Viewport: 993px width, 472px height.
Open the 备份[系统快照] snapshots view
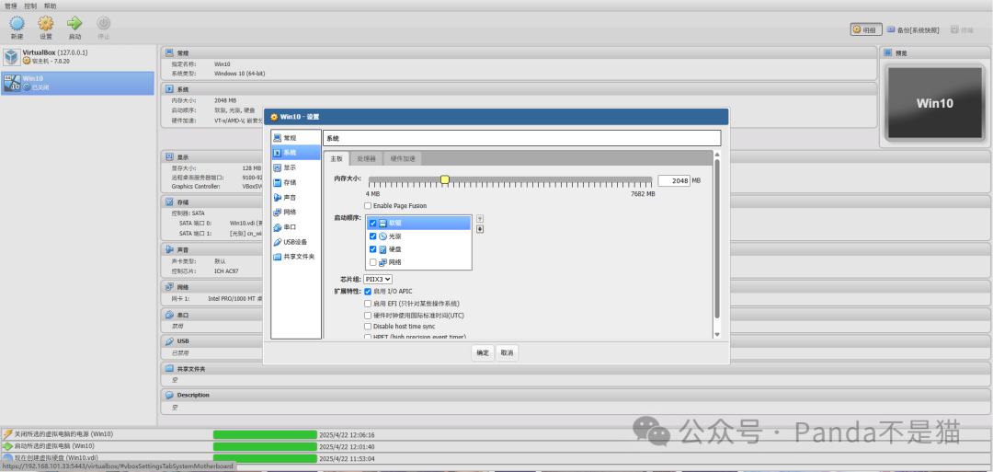pos(913,29)
